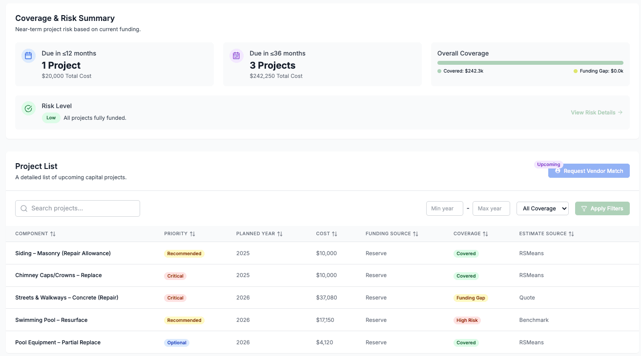Sort by Coverage column arrows
Viewport: 641px width, 356px height.
[x=485, y=234]
